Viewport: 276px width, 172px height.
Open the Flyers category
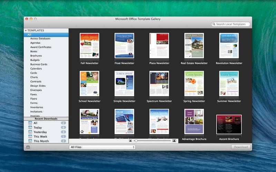pyautogui.click(x=33, y=99)
